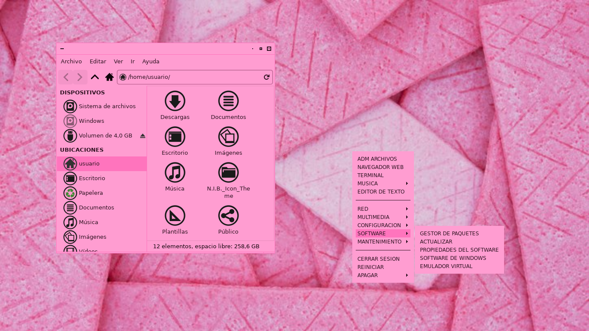The width and height of the screenshot is (589, 331).
Task: Select usuario in the Ubicaciones list
Action: (102, 164)
